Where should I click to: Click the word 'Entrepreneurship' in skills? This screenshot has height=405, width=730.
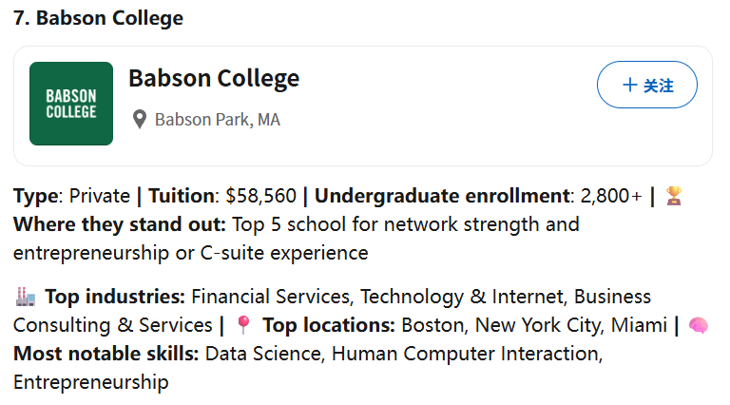(x=91, y=382)
